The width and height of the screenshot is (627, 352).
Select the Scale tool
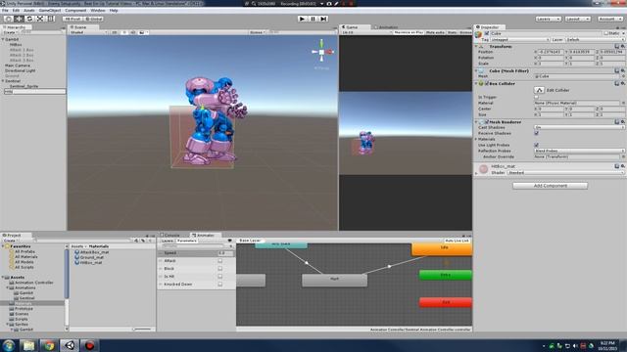coord(40,19)
